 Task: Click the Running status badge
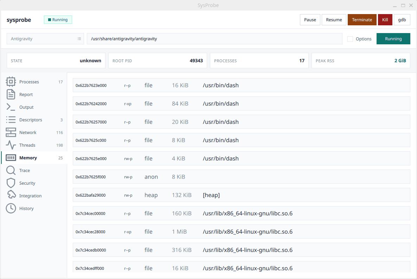[58, 20]
